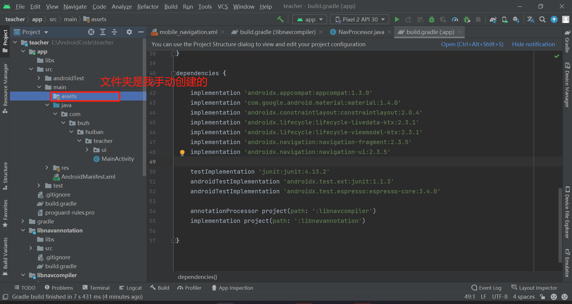
Task: Toggle the Project tool window sidebar button
Action: coord(5,41)
